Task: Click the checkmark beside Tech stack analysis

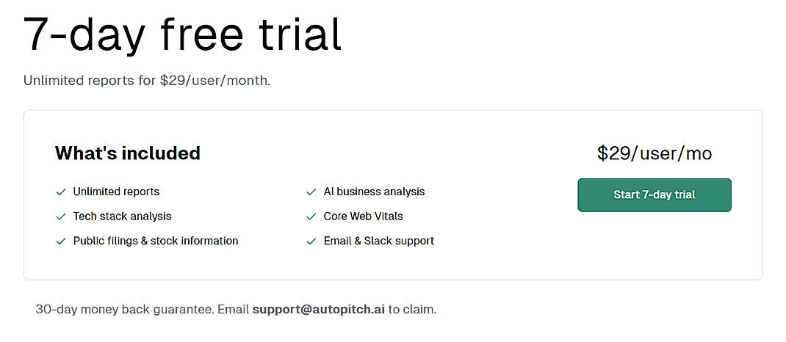Action: [61, 217]
